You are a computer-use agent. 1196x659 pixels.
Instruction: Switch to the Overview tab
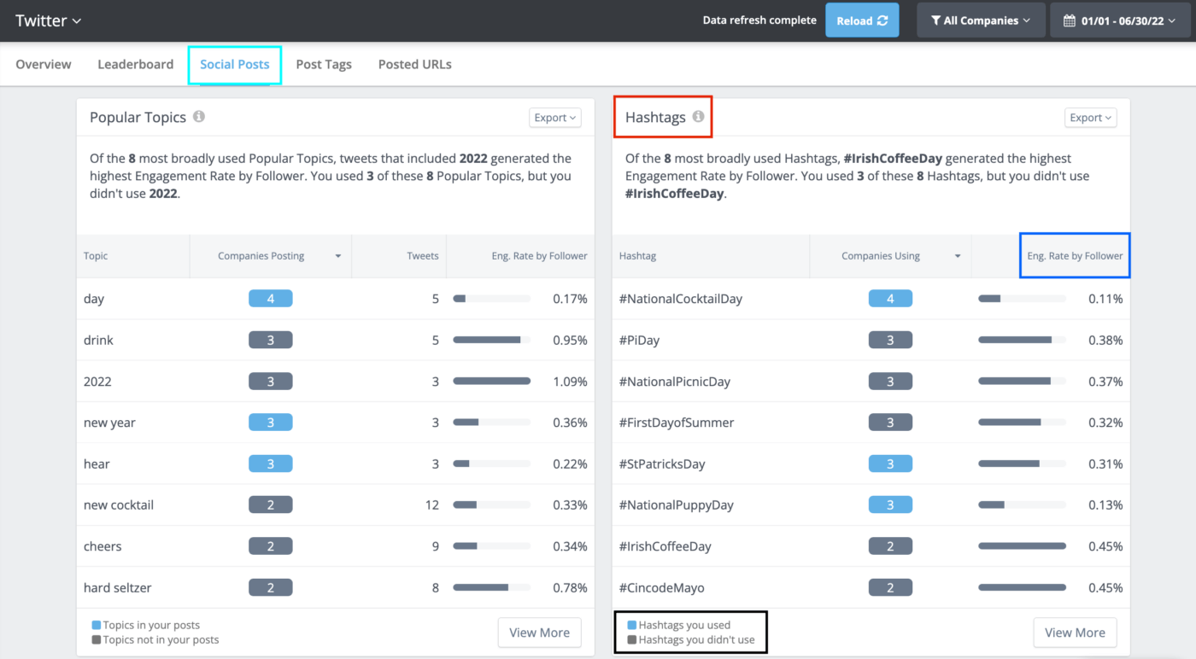pyautogui.click(x=42, y=64)
